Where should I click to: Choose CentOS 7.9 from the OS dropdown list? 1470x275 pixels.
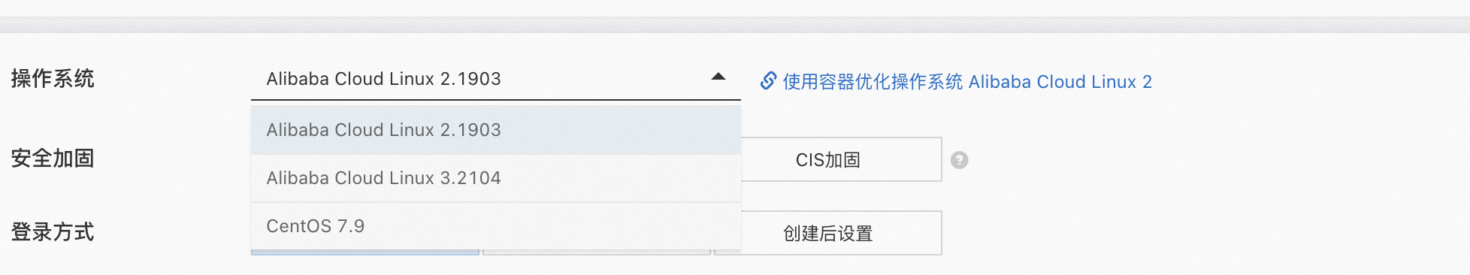tap(496, 226)
